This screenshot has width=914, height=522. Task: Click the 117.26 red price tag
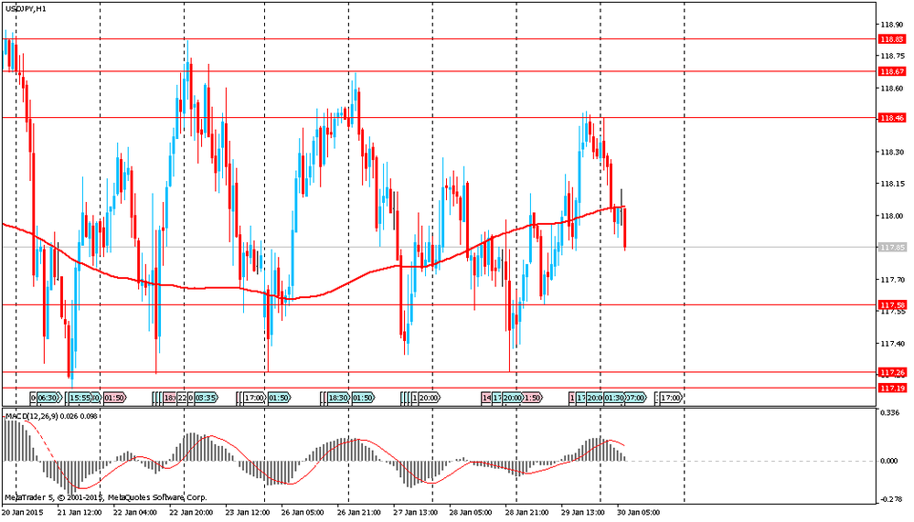point(890,372)
